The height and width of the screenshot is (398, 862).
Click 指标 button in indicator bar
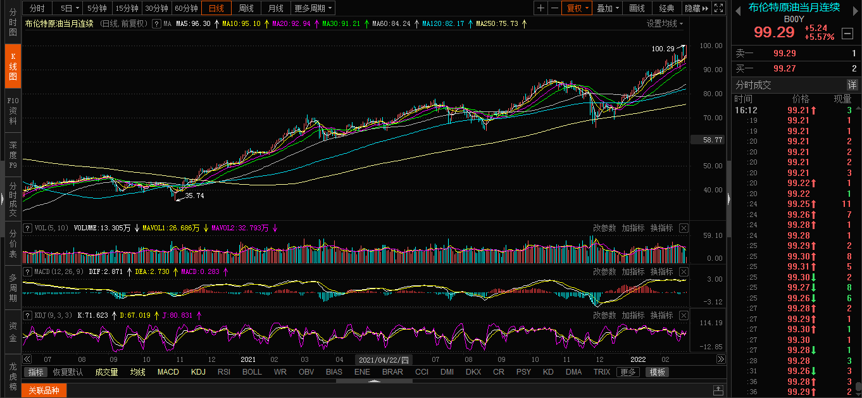[x=35, y=372]
